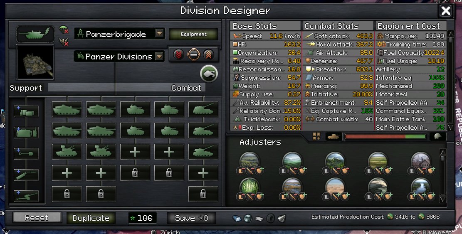Click the Combat section label
The image size is (462, 234).
[186, 88]
